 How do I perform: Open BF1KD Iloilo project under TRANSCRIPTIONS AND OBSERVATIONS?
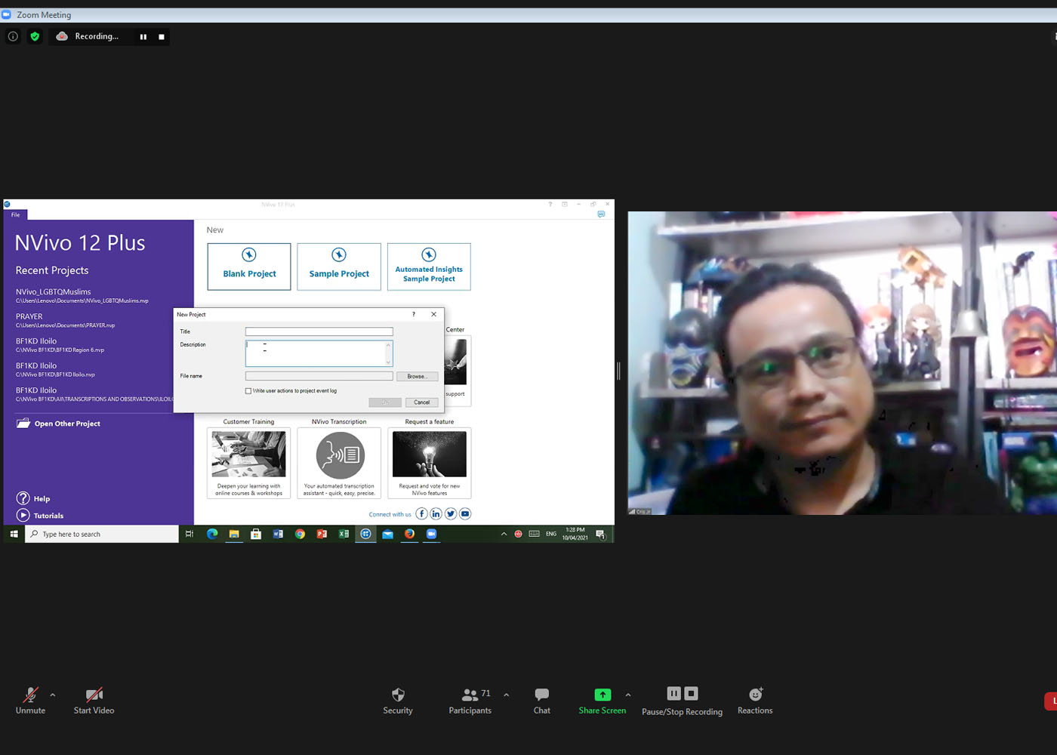click(94, 395)
